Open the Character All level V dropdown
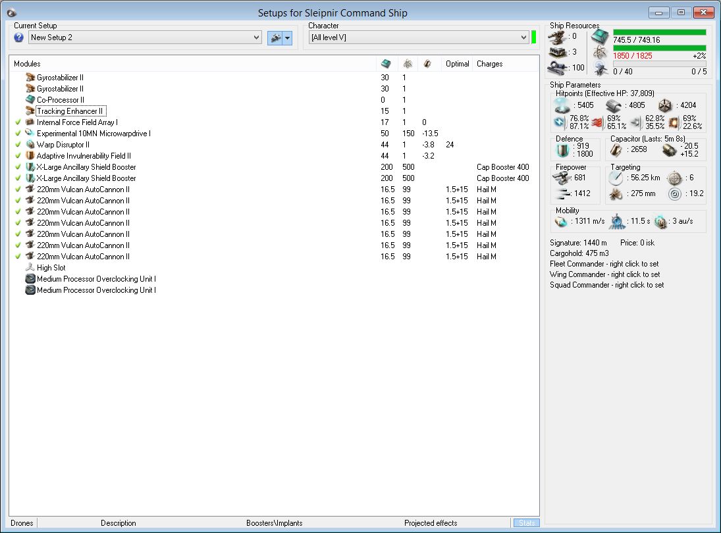Viewport: 721px width, 533px height. 418,38
